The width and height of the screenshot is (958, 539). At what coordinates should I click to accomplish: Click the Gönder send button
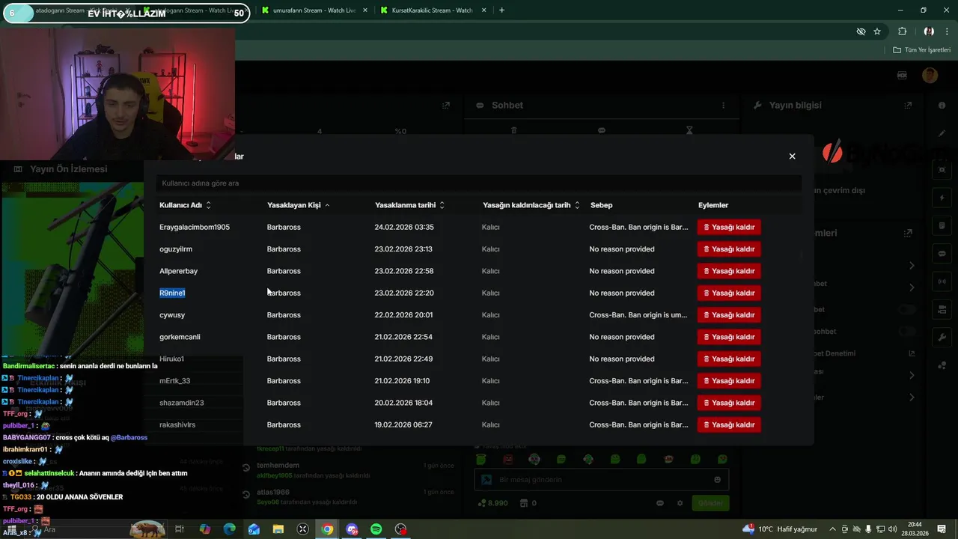(x=710, y=503)
